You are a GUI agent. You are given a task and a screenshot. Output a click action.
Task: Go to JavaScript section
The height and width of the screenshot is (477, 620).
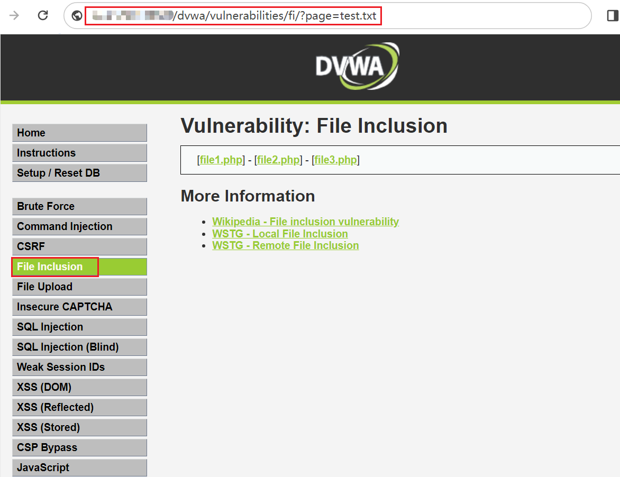79,468
